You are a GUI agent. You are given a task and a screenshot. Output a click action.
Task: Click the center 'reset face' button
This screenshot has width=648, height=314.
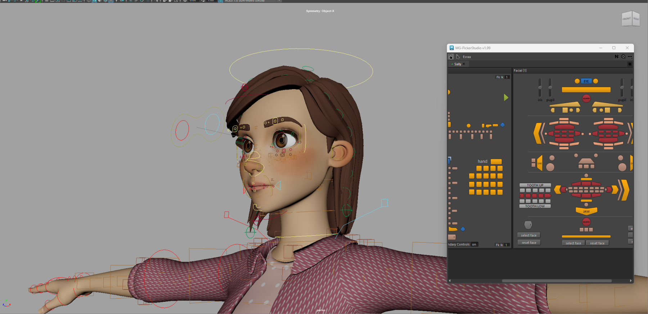[x=597, y=243]
